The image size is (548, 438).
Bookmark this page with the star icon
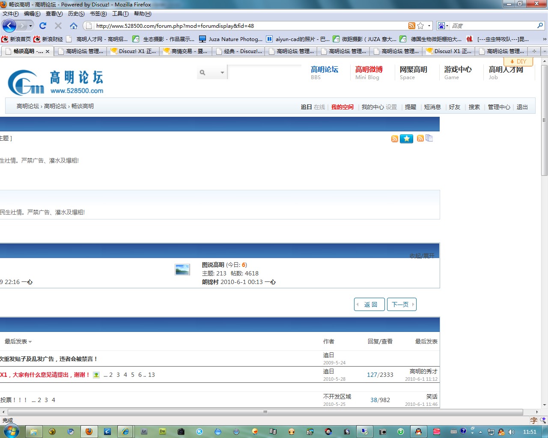pos(420,26)
